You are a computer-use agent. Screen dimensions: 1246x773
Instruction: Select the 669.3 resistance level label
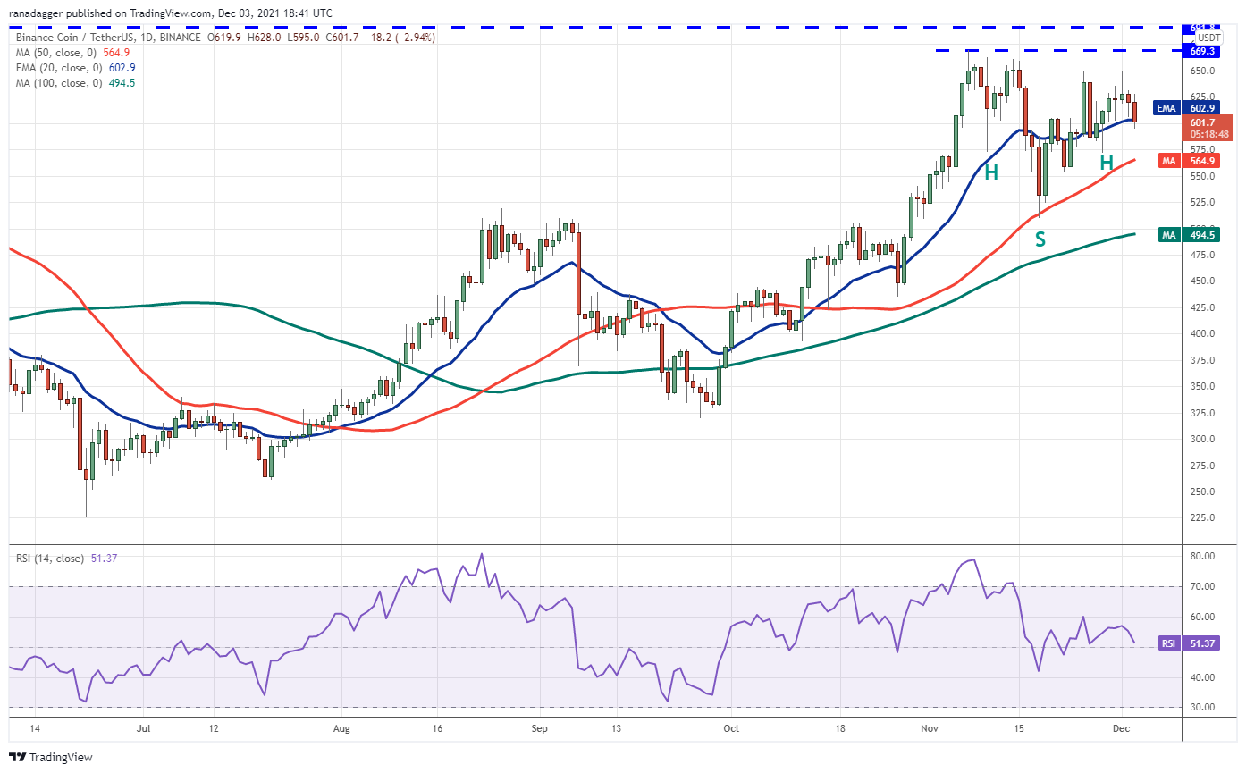1200,51
